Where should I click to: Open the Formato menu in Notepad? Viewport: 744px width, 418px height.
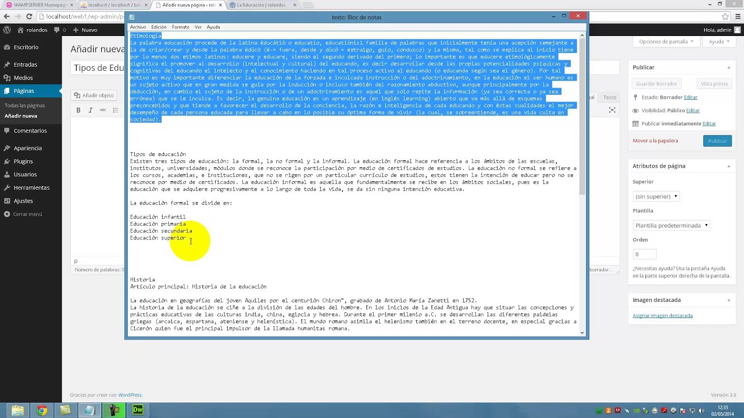(180, 27)
